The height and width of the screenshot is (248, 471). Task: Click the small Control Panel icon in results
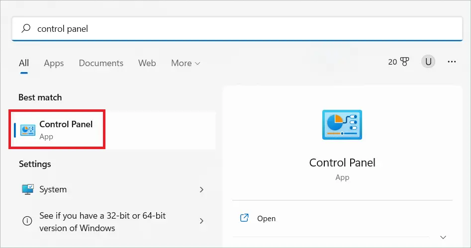pos(28,130)
